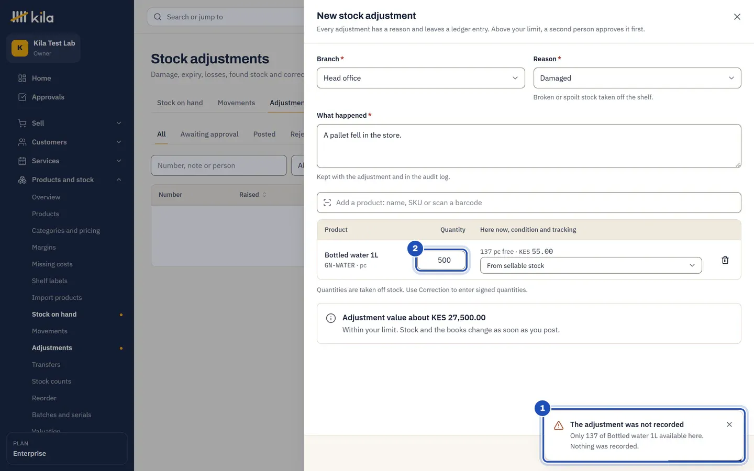This screenshot has height=471, width=754.
Task: Dismiss the 'adjustment was not recorded' toast
Action: [x=729, y=424]
